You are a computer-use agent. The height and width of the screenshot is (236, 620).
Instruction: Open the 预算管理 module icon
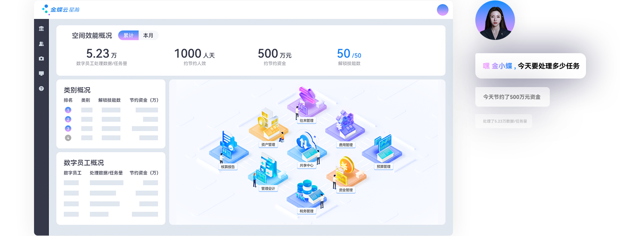[382, 151]
